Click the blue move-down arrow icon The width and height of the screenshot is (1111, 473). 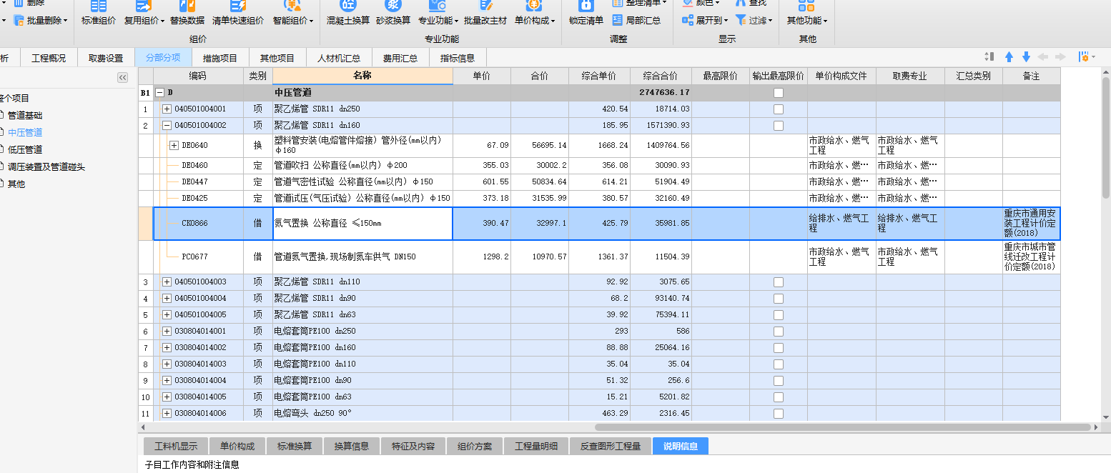[x=1026, y=57]
